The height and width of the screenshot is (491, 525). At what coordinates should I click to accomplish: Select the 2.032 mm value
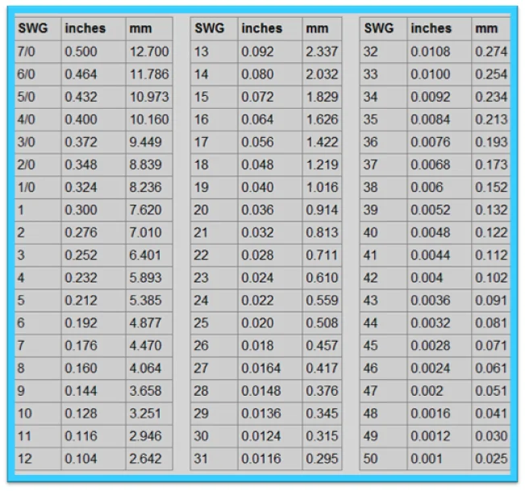click(322, 74)
